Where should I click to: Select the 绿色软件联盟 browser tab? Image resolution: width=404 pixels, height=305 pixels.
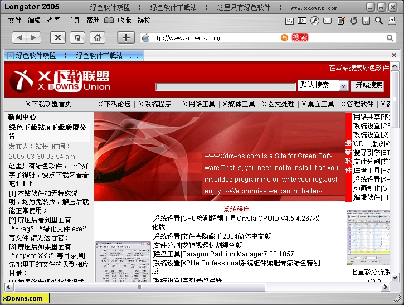74,56
